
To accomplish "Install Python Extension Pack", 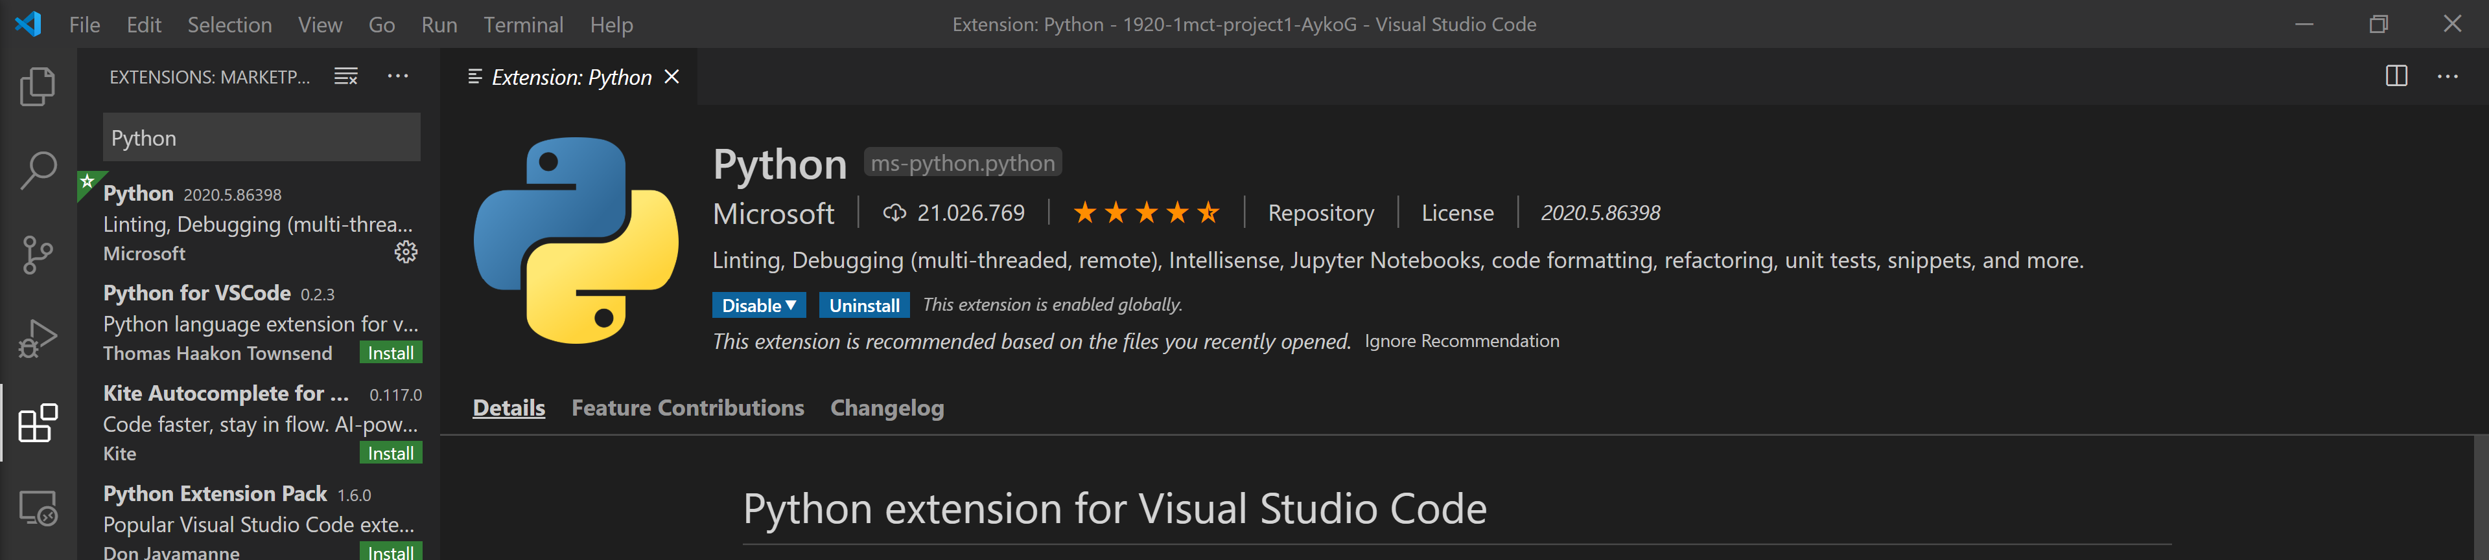I will tap(390, 552).
